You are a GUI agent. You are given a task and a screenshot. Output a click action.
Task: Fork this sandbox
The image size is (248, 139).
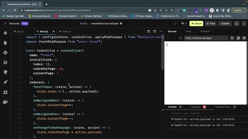point(211,24)
